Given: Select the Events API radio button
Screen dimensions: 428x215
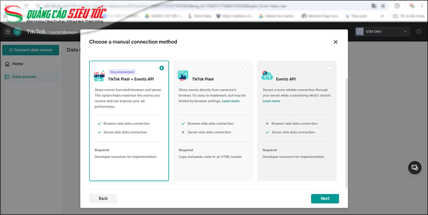Looking at the screenshot, I should [x=330, y=68].
